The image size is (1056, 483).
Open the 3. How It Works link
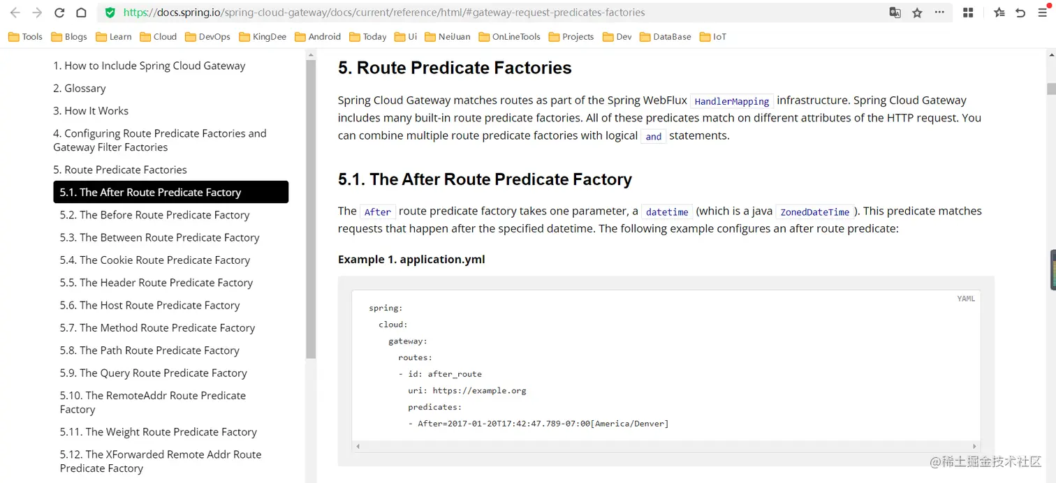tap(91, 111)
